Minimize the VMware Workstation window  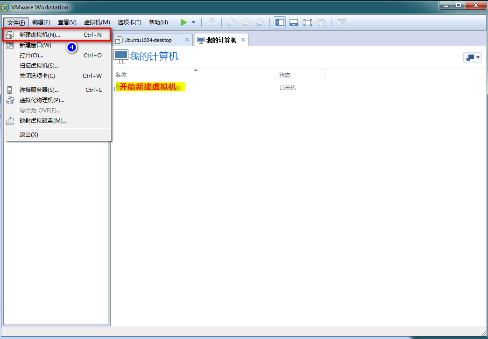(446, 5)
